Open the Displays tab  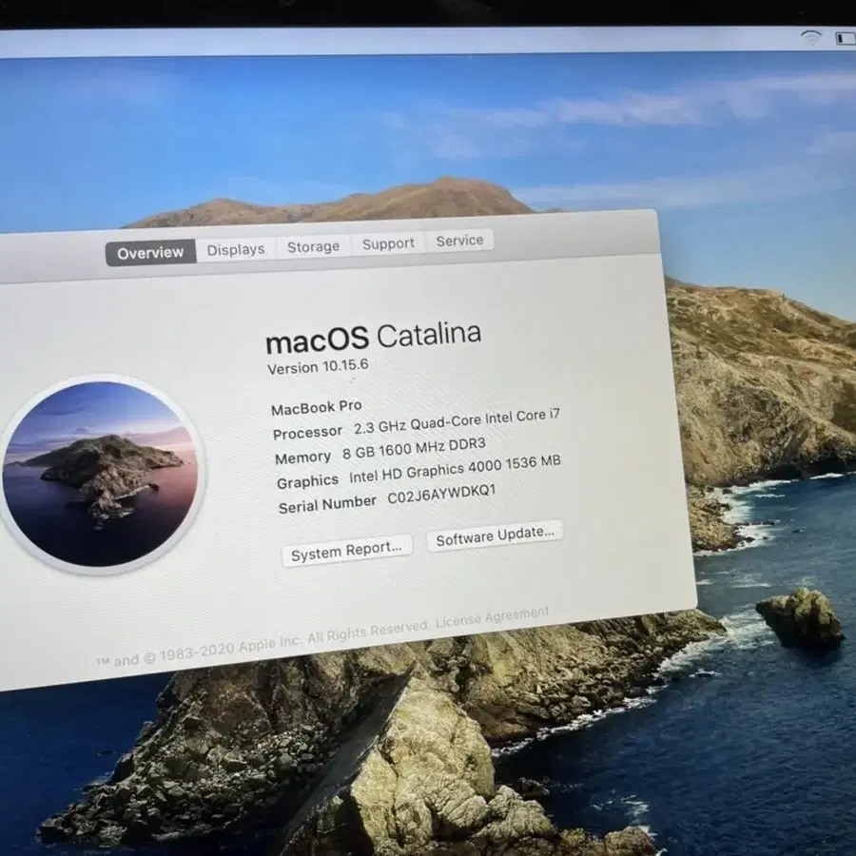[x=236, y=249]
